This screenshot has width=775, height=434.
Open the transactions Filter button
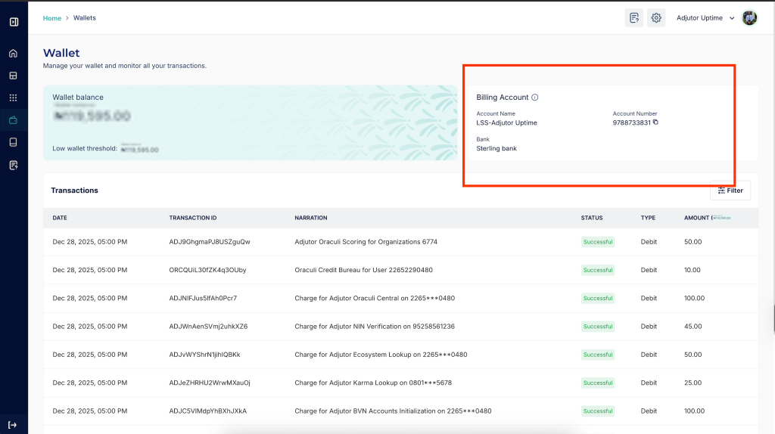(x=730, y=191)
